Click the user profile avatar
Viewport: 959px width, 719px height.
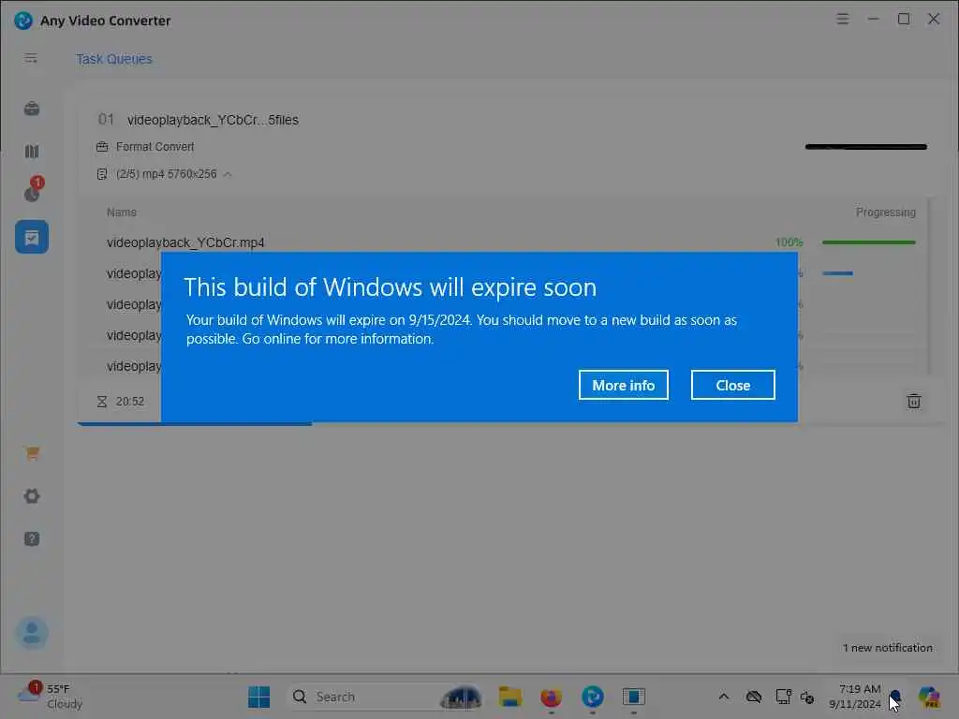click(x=32, y=633)
